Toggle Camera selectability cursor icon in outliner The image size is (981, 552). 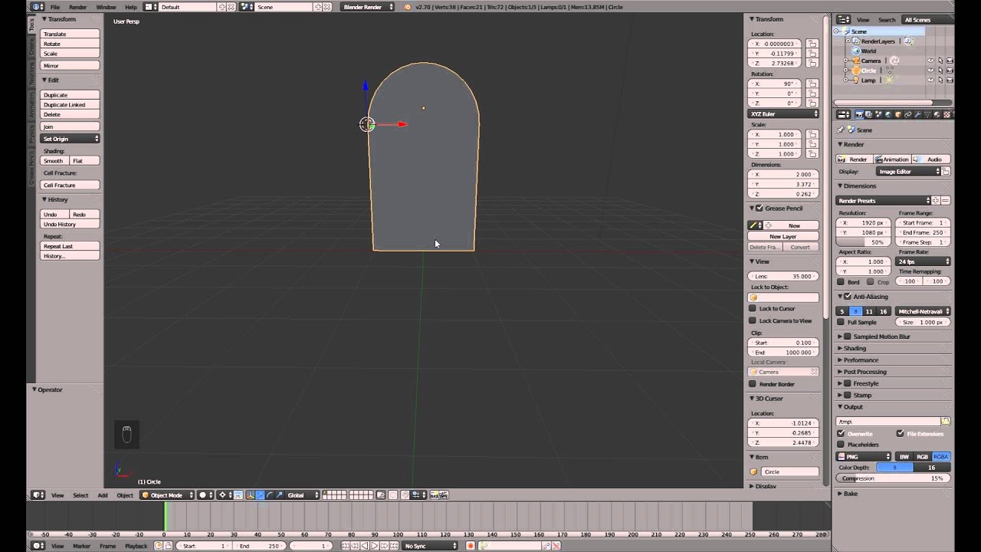point(940,61)
